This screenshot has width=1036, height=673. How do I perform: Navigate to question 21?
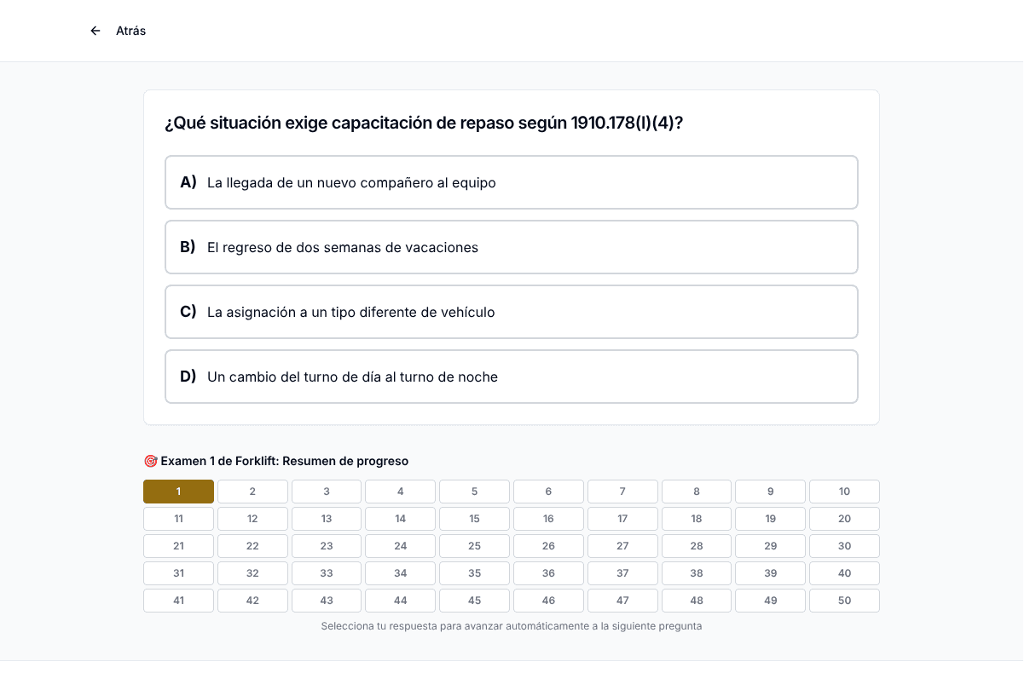[x=178, y=546]
